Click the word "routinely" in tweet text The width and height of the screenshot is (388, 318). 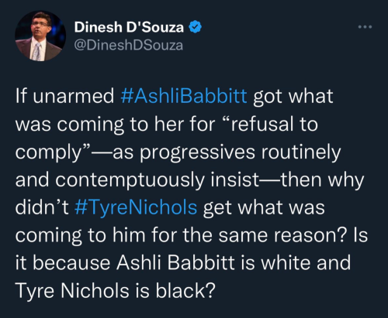click(x=301, y=153)
